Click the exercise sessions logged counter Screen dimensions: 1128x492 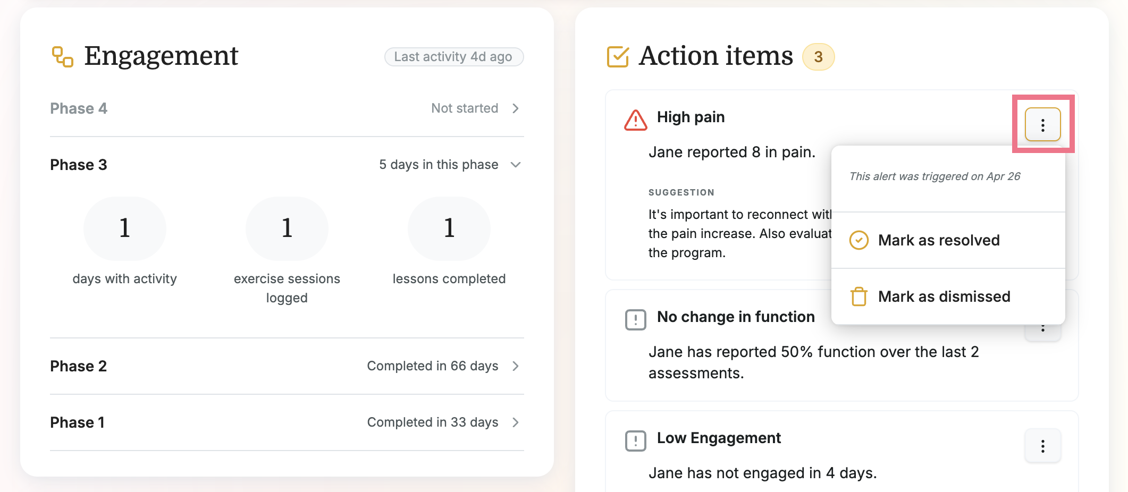287,228
